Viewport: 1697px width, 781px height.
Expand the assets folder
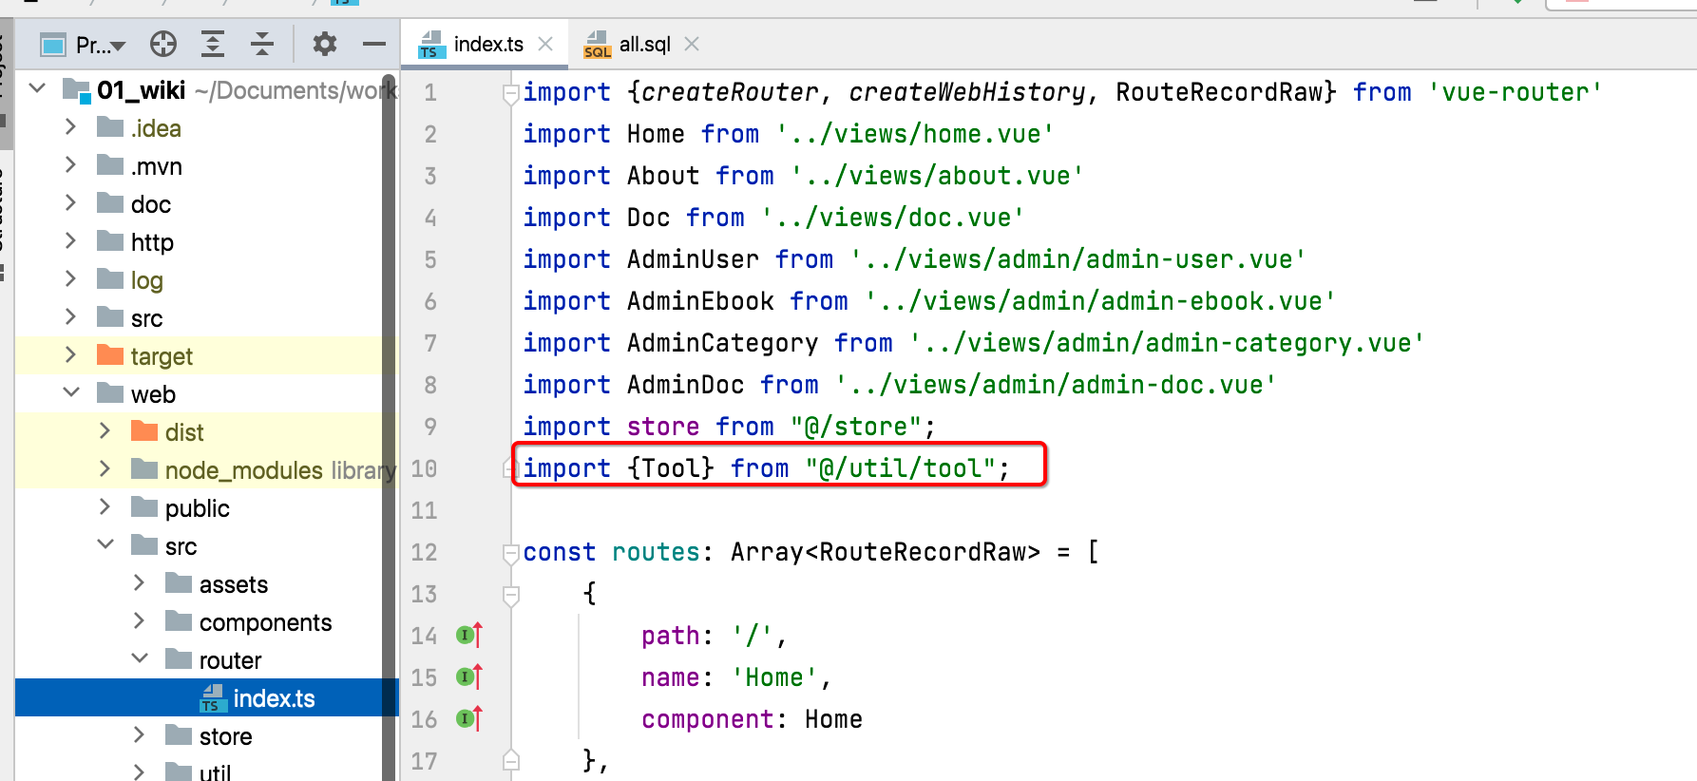pos(139,582)
